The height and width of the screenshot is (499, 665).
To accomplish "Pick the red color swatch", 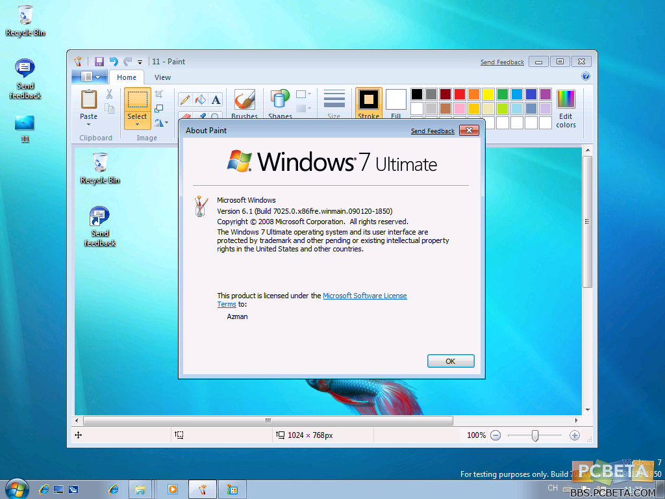I will click(459, 94).
